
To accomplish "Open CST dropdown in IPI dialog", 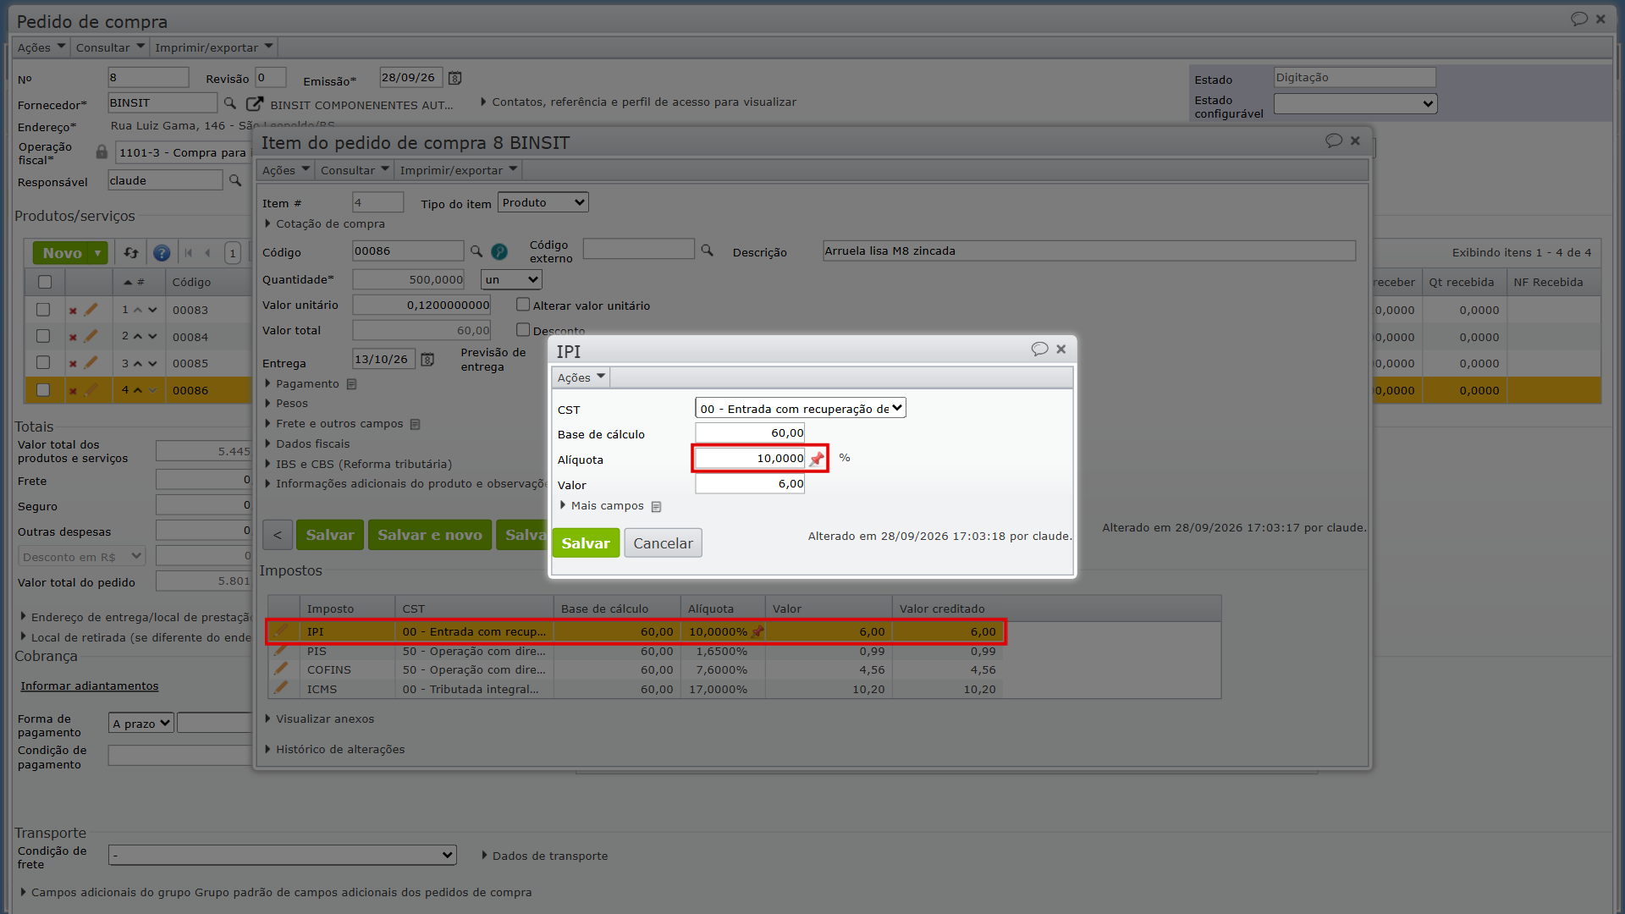I will pos(801,409).
